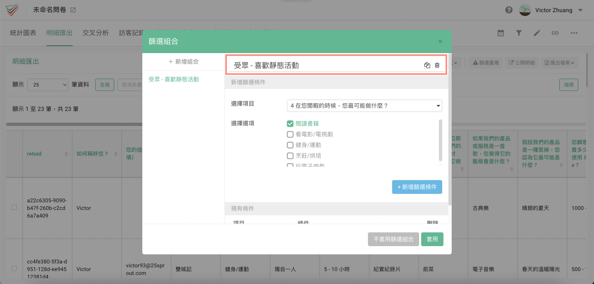Sort by the 如何稱呼您？ column arrows

point(116,154)
